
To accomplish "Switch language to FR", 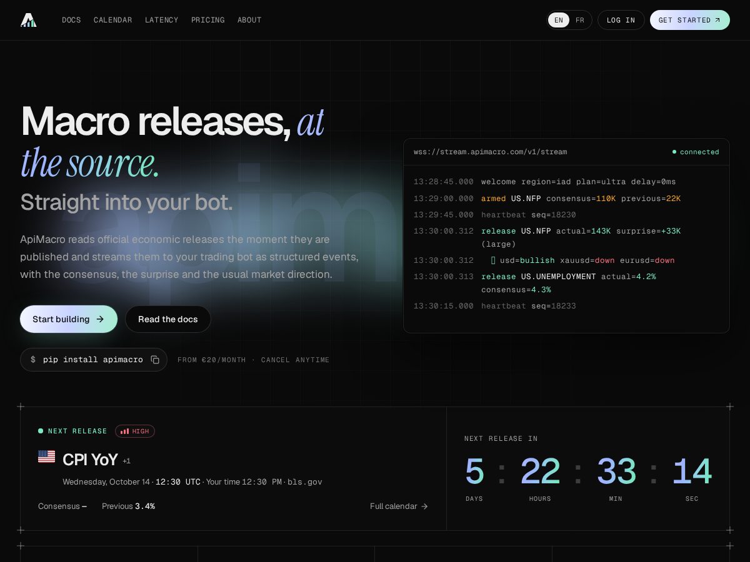I will (x=580, y=20).
